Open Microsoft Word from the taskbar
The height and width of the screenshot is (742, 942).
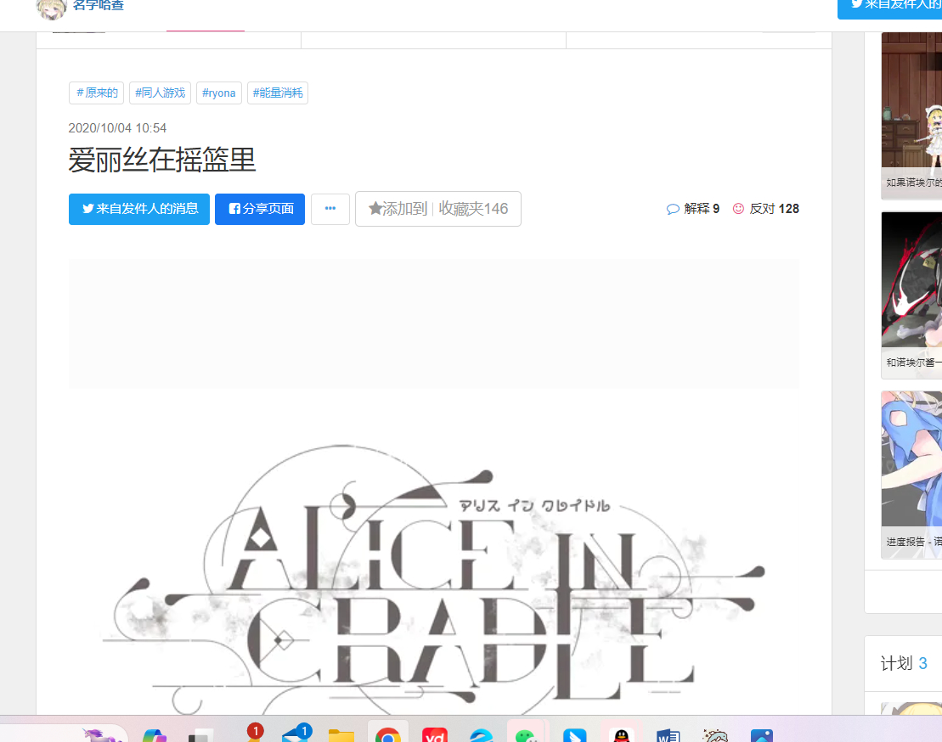(668, 735)
